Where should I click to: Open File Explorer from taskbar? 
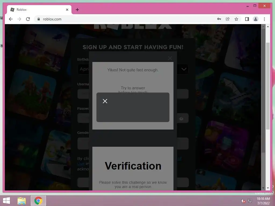point(22,201)
